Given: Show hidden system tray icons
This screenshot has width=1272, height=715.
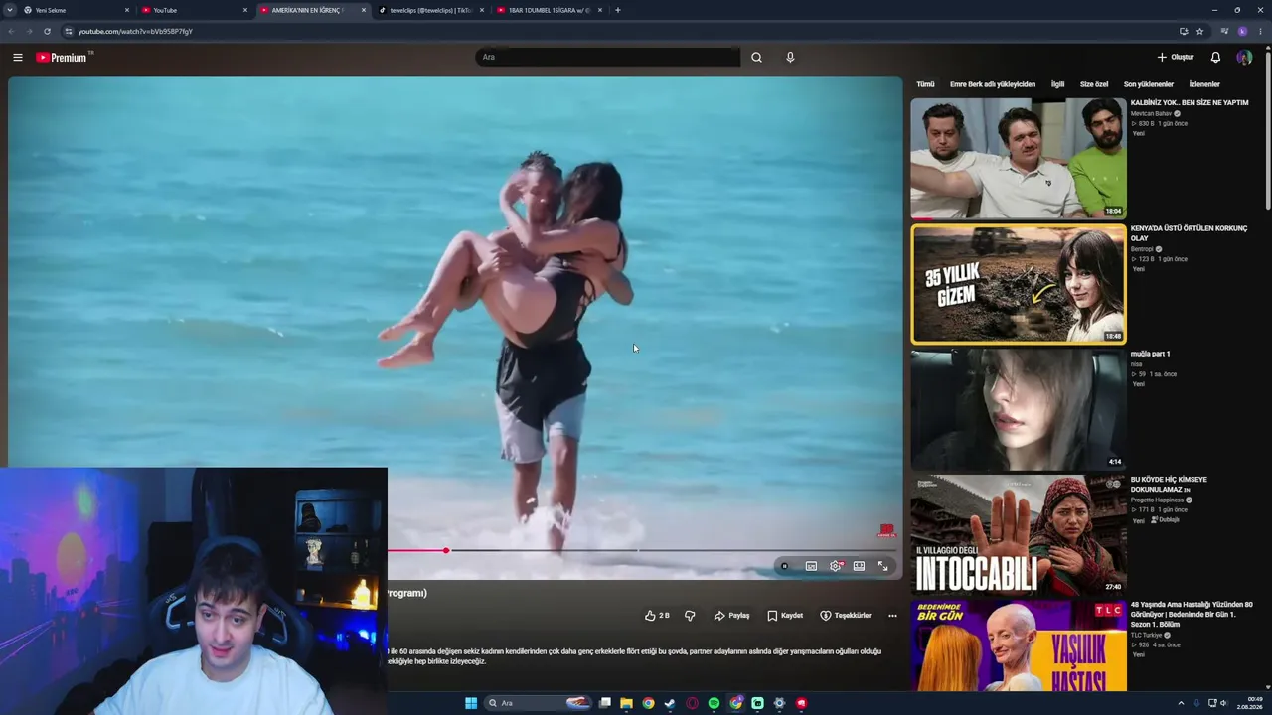Looking at the screenshot, I should pos(1182,703).
